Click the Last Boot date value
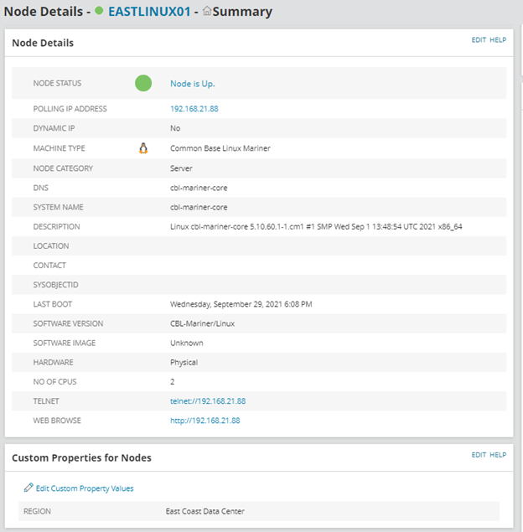 239,304
